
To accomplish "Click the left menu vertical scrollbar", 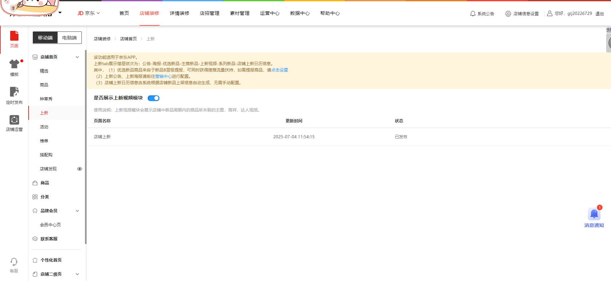I will coord(86,146).
